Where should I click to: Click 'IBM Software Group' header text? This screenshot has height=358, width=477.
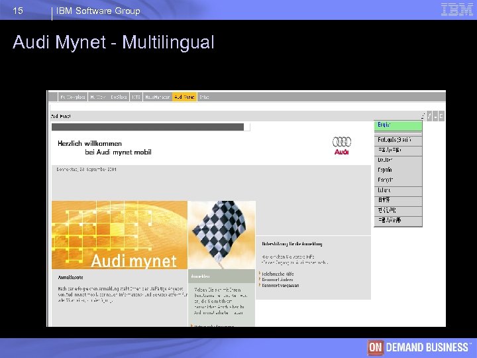click(98, 11)
